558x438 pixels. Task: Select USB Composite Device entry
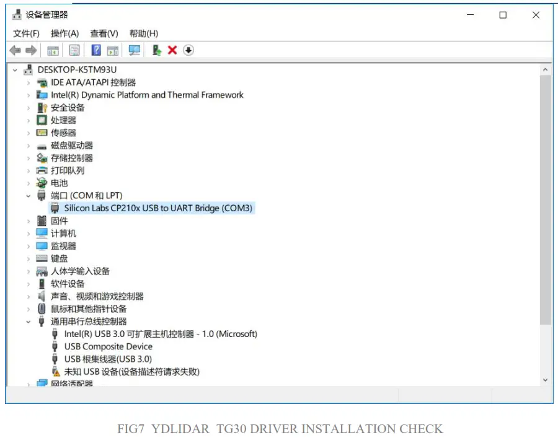coord(107,346)
